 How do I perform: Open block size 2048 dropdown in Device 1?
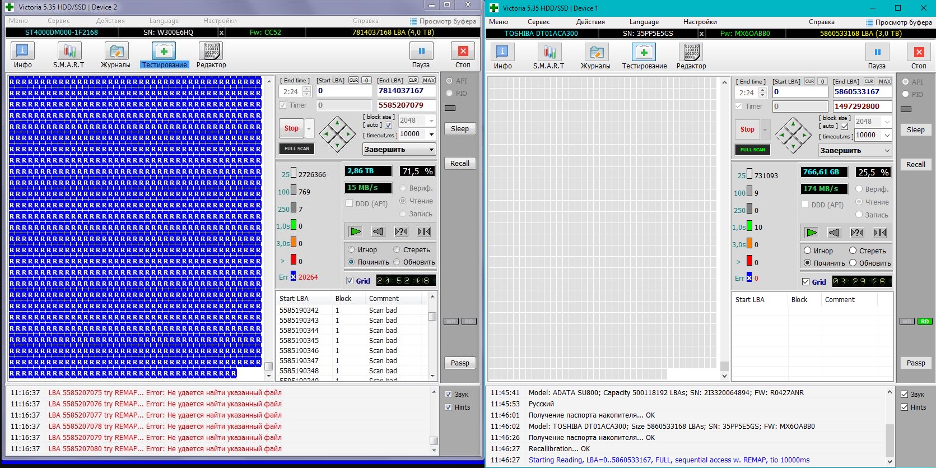point(887,122)
